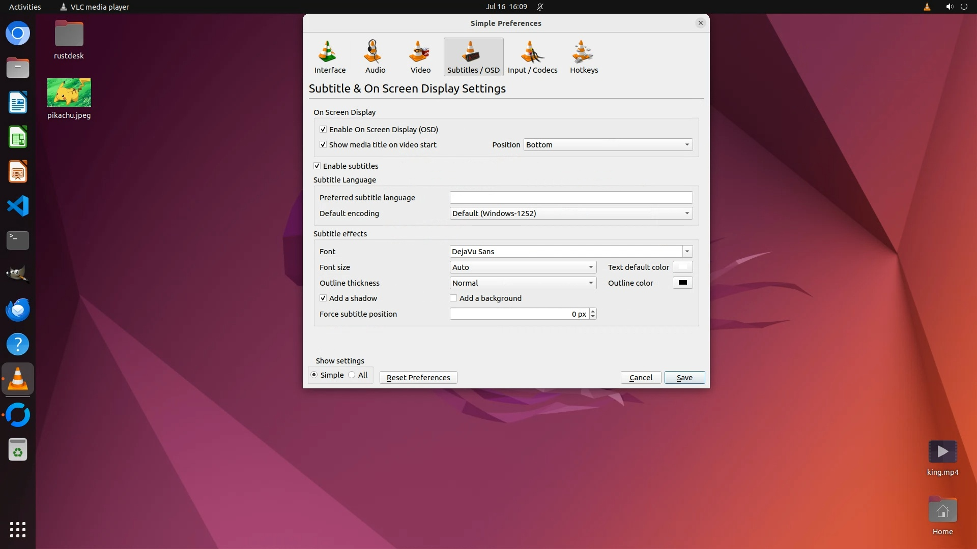Open the Default encoding dropdown
This screenshot has width=977, height=549.
[570, 213]
